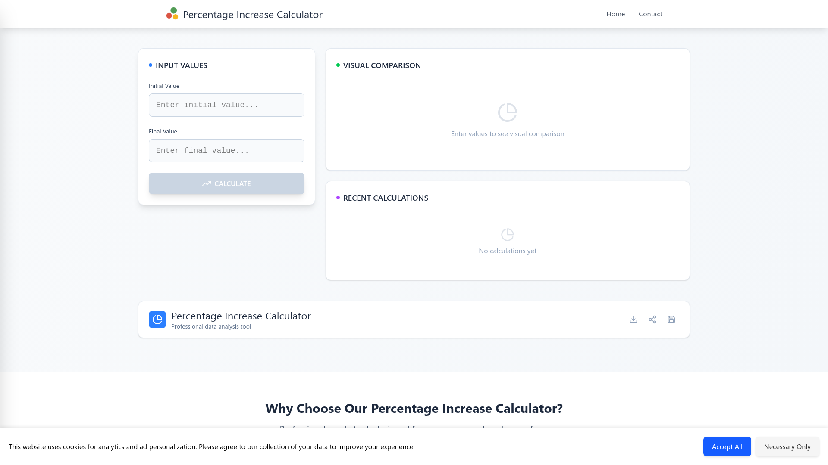Viewport: 828px width, 465px height.
Task: Click the blue pie chart app icon
Action: (157, 319)
